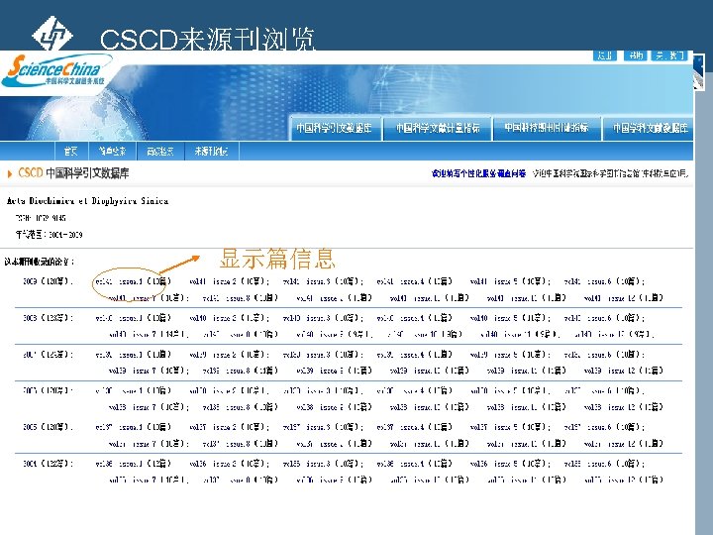
Task: Open vol38 issue 12 article list
Action: click(x=624, y=407)
